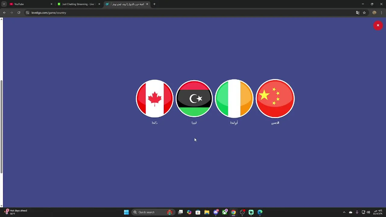Screen dimensions: 386x217
Task: Bookmark this page with star icon
Action: point(364,13)
